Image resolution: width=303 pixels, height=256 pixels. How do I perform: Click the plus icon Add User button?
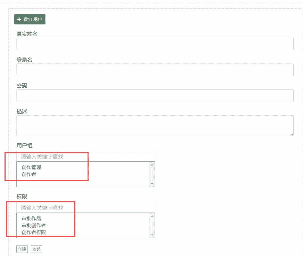(x=30, y=19)
